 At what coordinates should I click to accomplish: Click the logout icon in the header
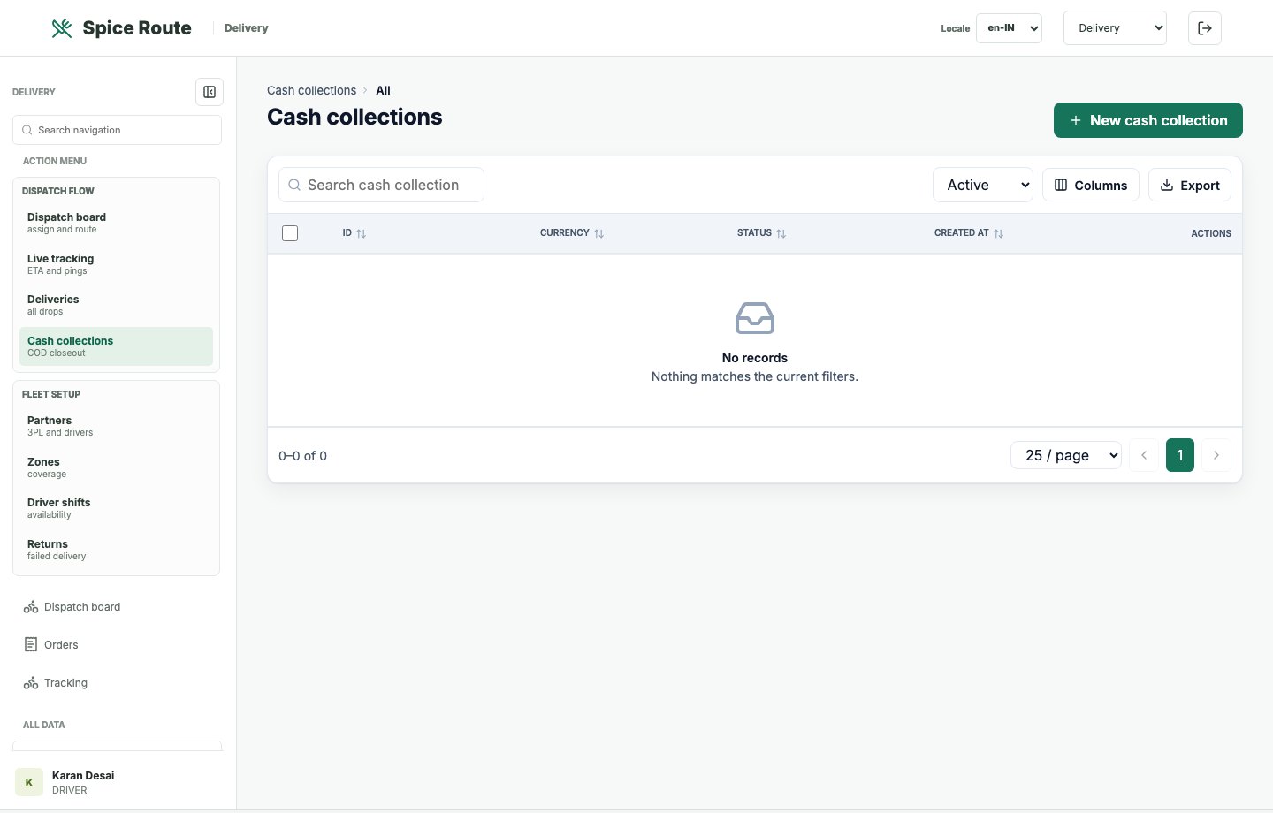(x=1204, y=28)
